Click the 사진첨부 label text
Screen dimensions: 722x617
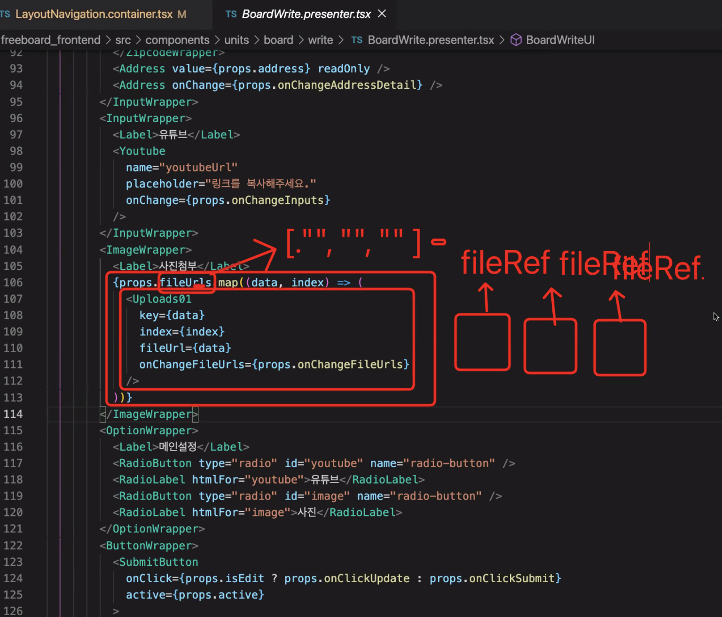[178, 266]
